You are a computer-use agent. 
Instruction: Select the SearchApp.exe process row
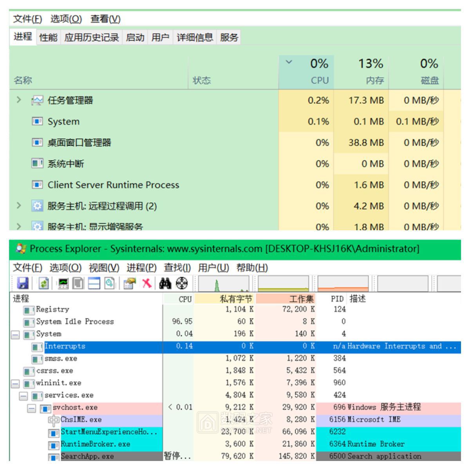click(235, 456)
